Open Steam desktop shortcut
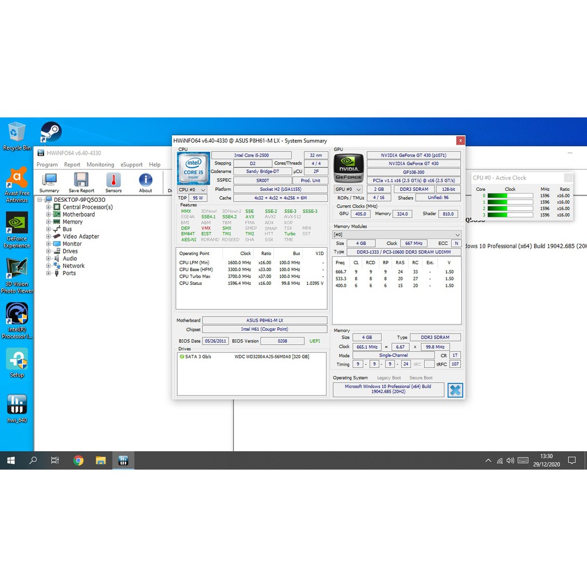Image resolution: width=587 pixels, height=587 pixels. click(x=50, y=132)
